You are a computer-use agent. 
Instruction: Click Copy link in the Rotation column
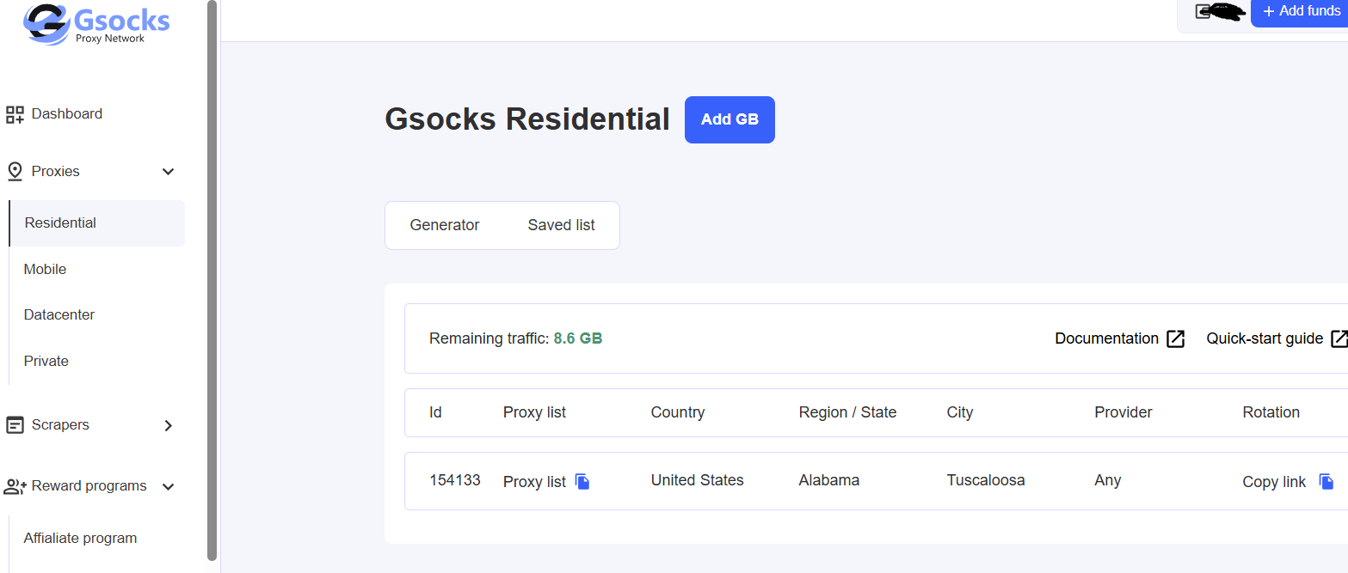[1274, 482]
